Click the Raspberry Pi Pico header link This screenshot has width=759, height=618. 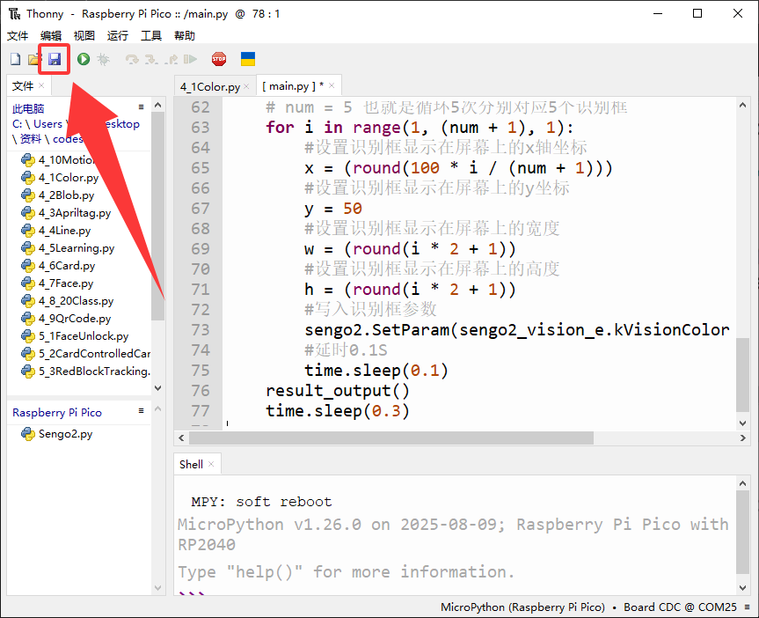pyautogui.click(x=57, y=413)
